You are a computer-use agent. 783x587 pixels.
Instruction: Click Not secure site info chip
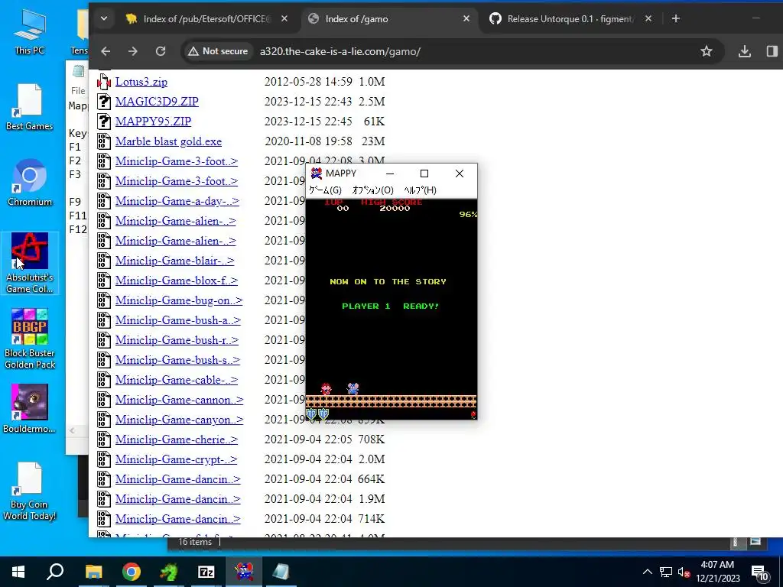click(x=218, y=51)
